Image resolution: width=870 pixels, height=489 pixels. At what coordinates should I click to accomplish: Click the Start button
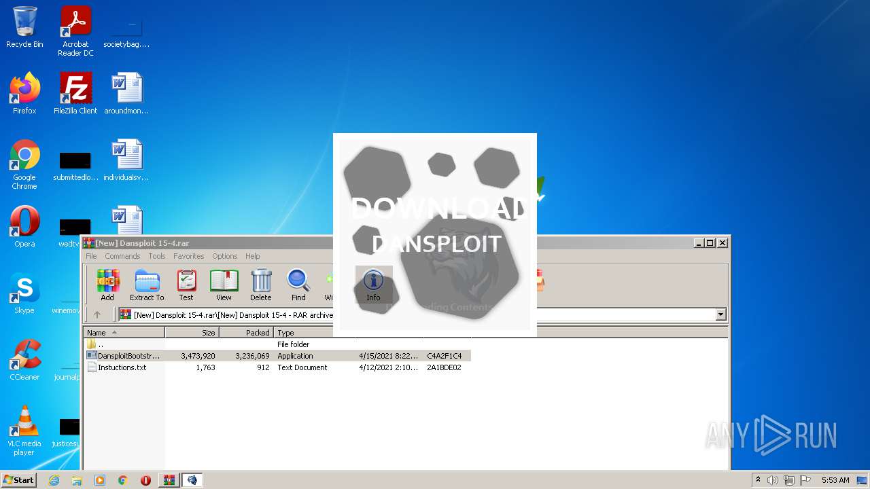tap(19, 480)
